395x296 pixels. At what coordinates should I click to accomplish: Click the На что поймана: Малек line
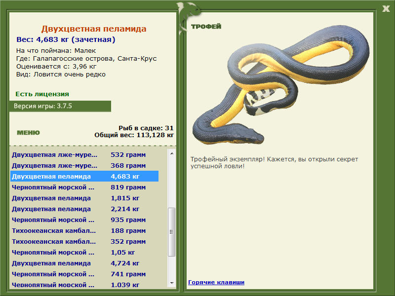(x=56, y=51)
